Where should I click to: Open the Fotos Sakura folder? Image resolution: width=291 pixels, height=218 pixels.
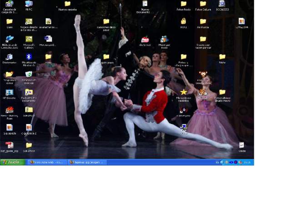[203, 4]
